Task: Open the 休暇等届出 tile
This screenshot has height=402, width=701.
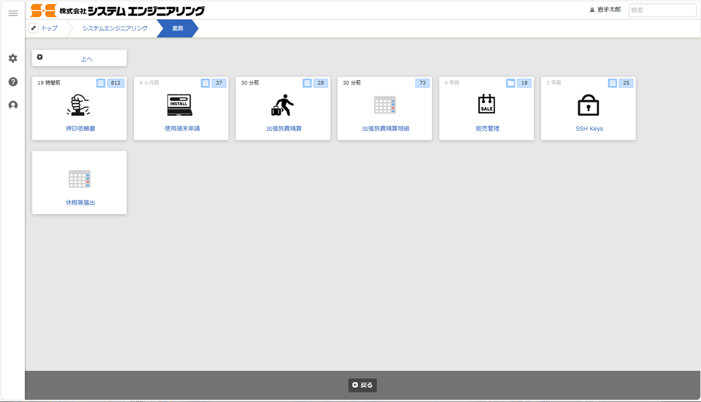Action: (x=79, y=183)
